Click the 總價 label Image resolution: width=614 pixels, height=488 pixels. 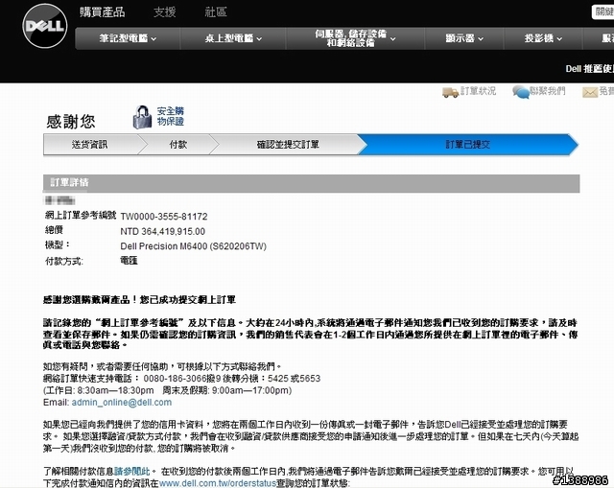(x=54, y=230)
